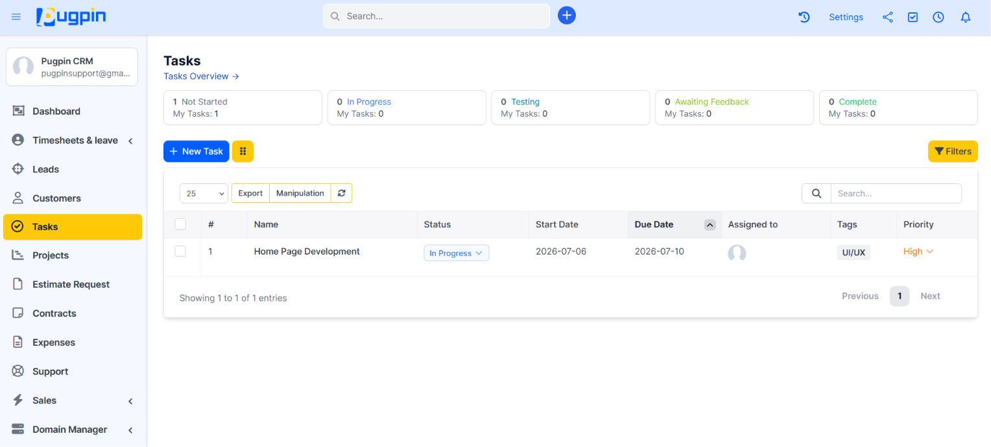Image resolution: width=991 pixels, height=447 pixels.
Task: Open the Pugpin logo home
Action: [x=71, y=17]
